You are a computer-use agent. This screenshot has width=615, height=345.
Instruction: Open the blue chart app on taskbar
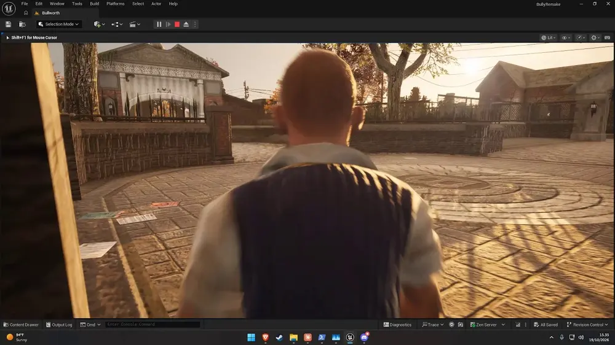click(336, 337)
